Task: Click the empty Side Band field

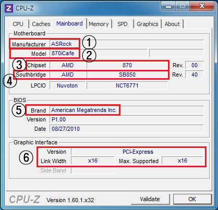Action: pyautogui.click(x=93, y=170)
